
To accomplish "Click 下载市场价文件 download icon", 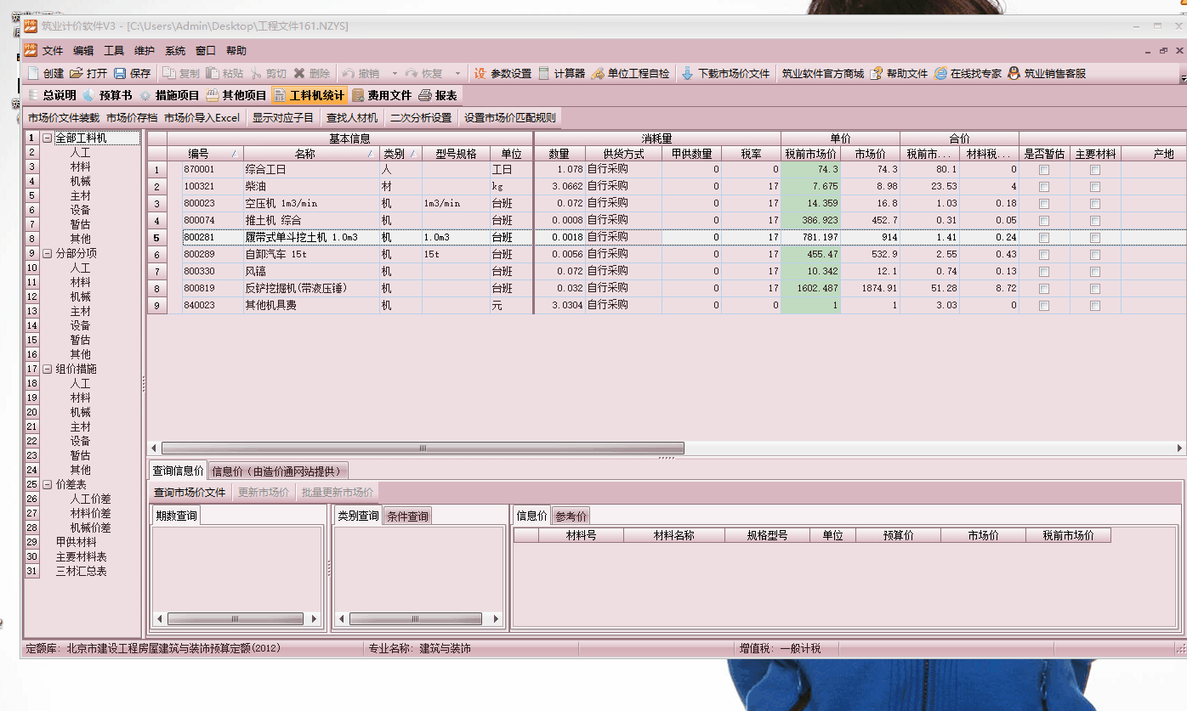I will pos(688,74).
